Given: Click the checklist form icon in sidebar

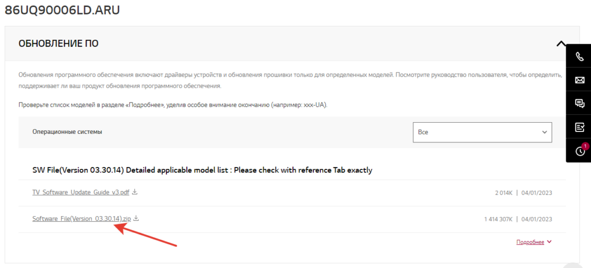Looking at the screenshot, I should tap(580, 127).
